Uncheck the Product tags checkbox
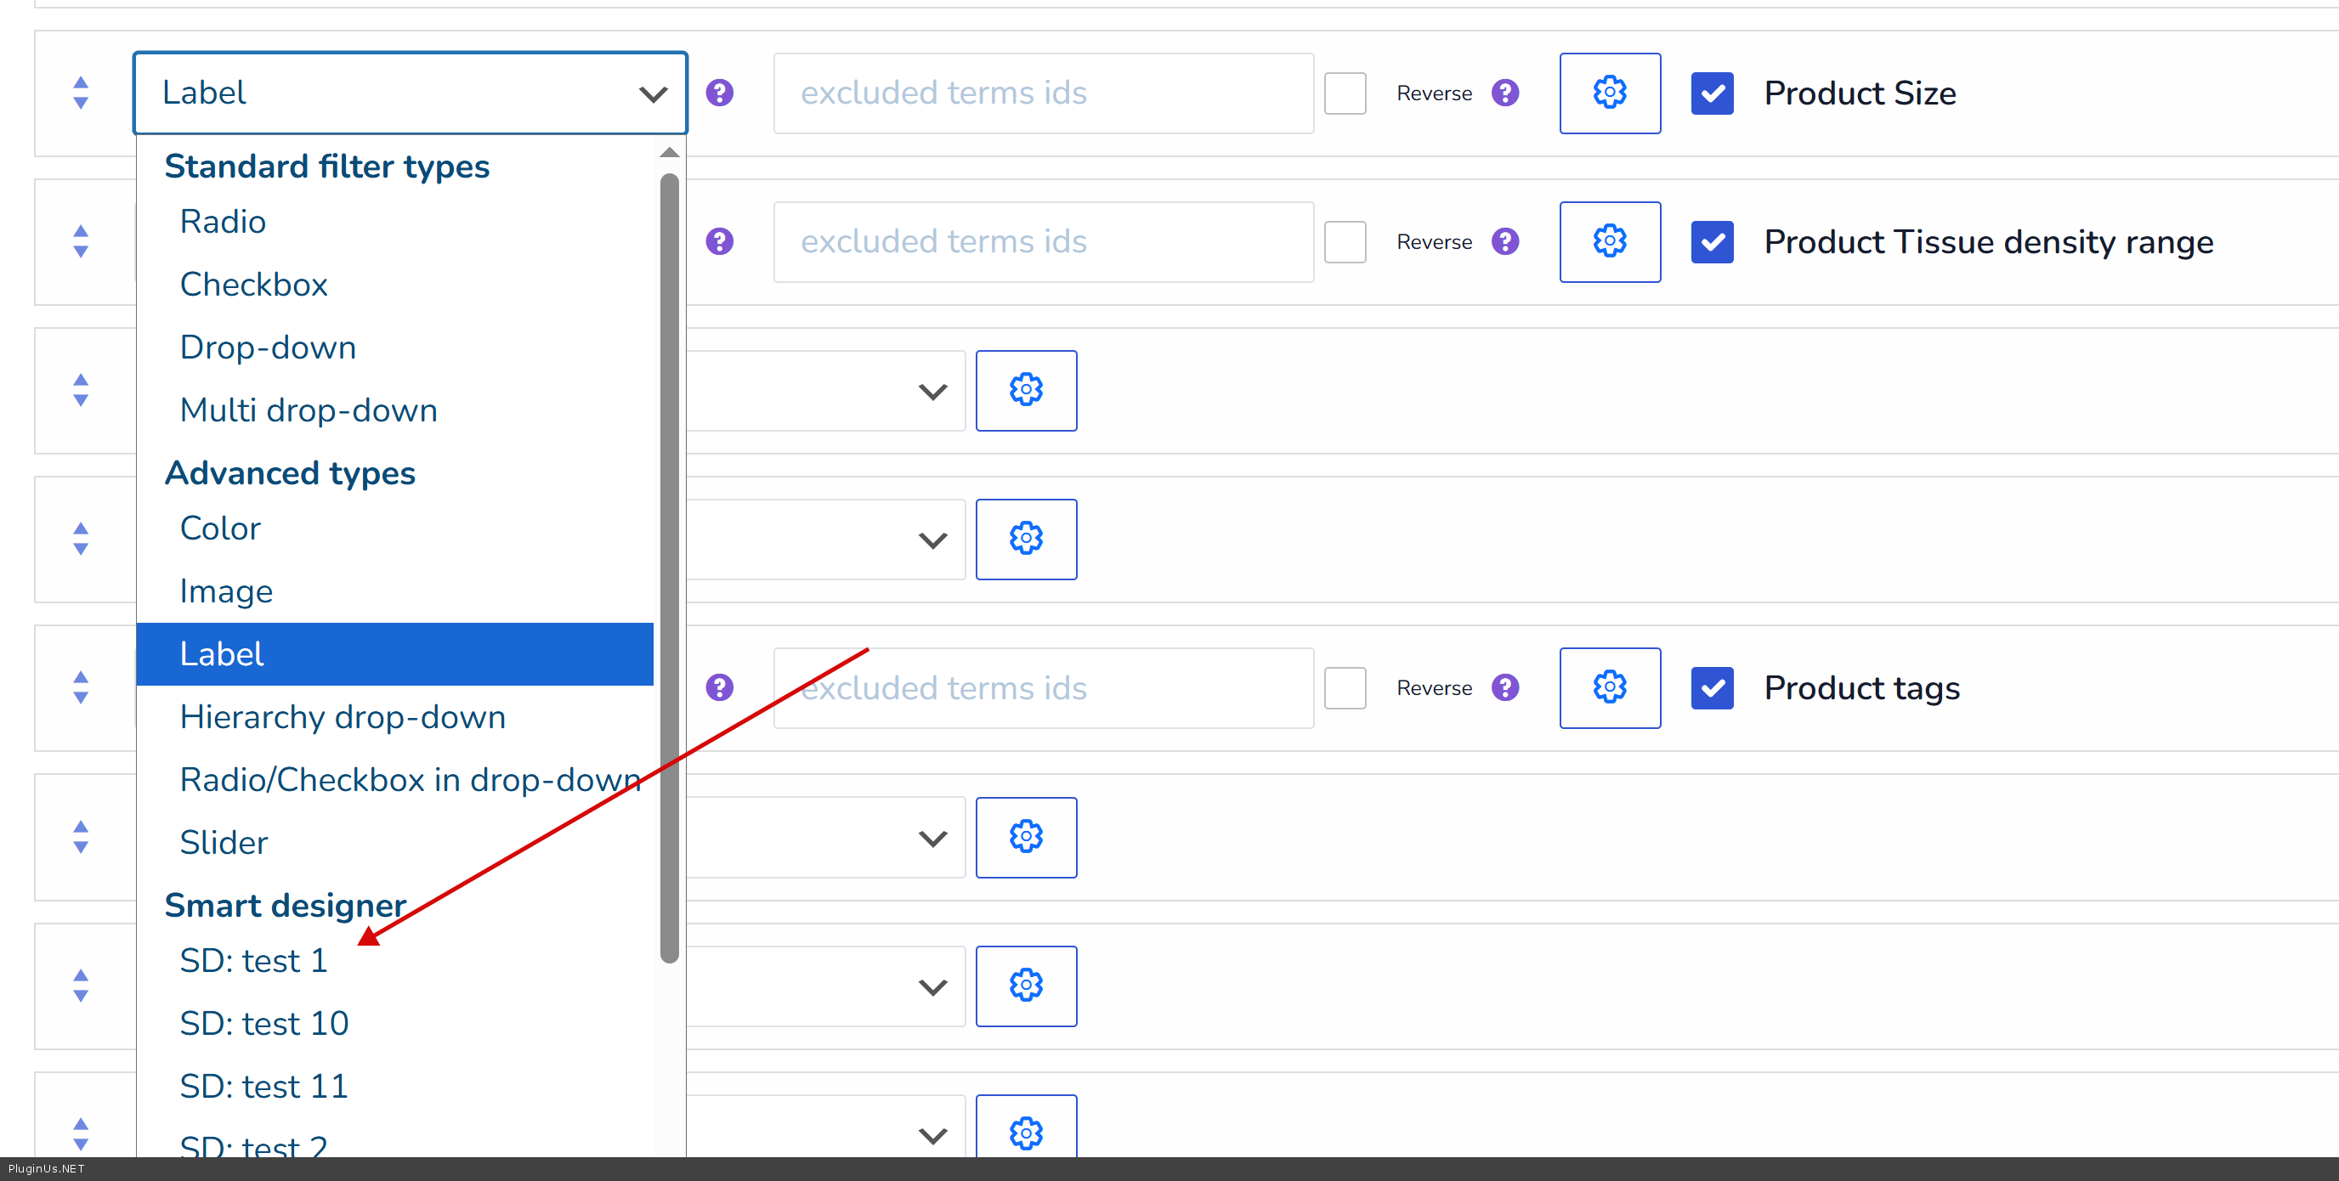Viewport: 2339px width, 1181px height. point(1712,687)
